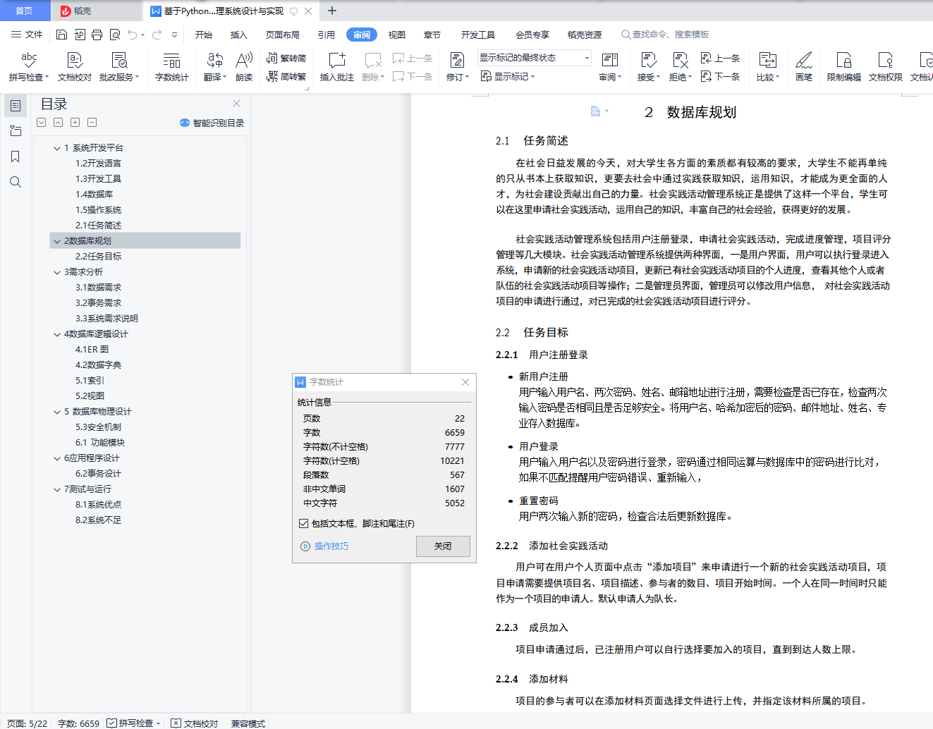
Task: Go to the 首页 home tab
Action: (x=25, y=11)
